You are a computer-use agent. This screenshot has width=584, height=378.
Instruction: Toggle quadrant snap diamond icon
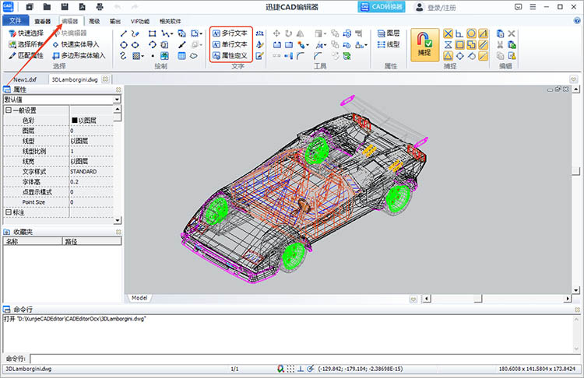click(459, 56)
